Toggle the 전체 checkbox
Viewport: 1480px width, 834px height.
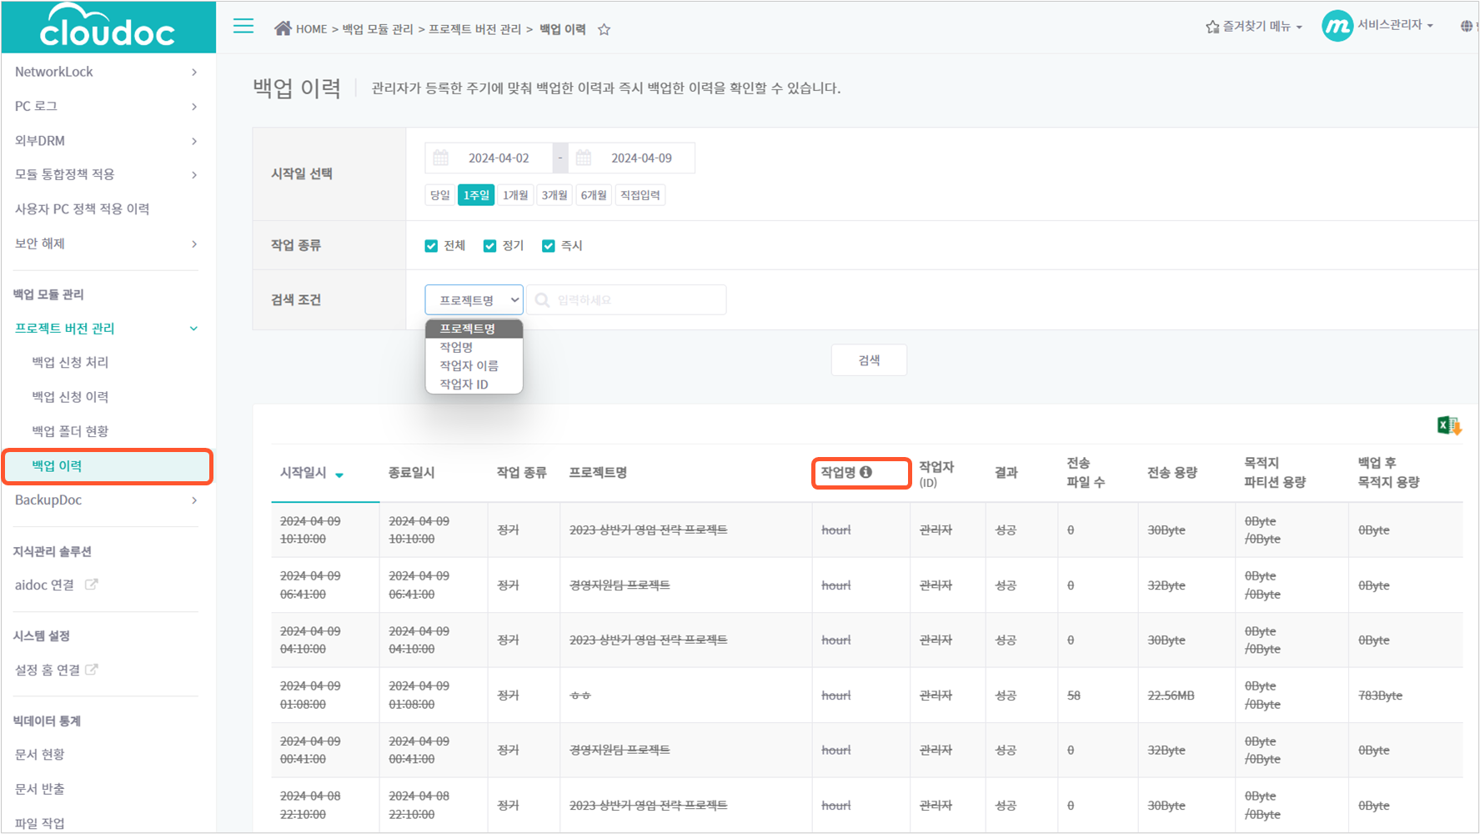(431, 246)
